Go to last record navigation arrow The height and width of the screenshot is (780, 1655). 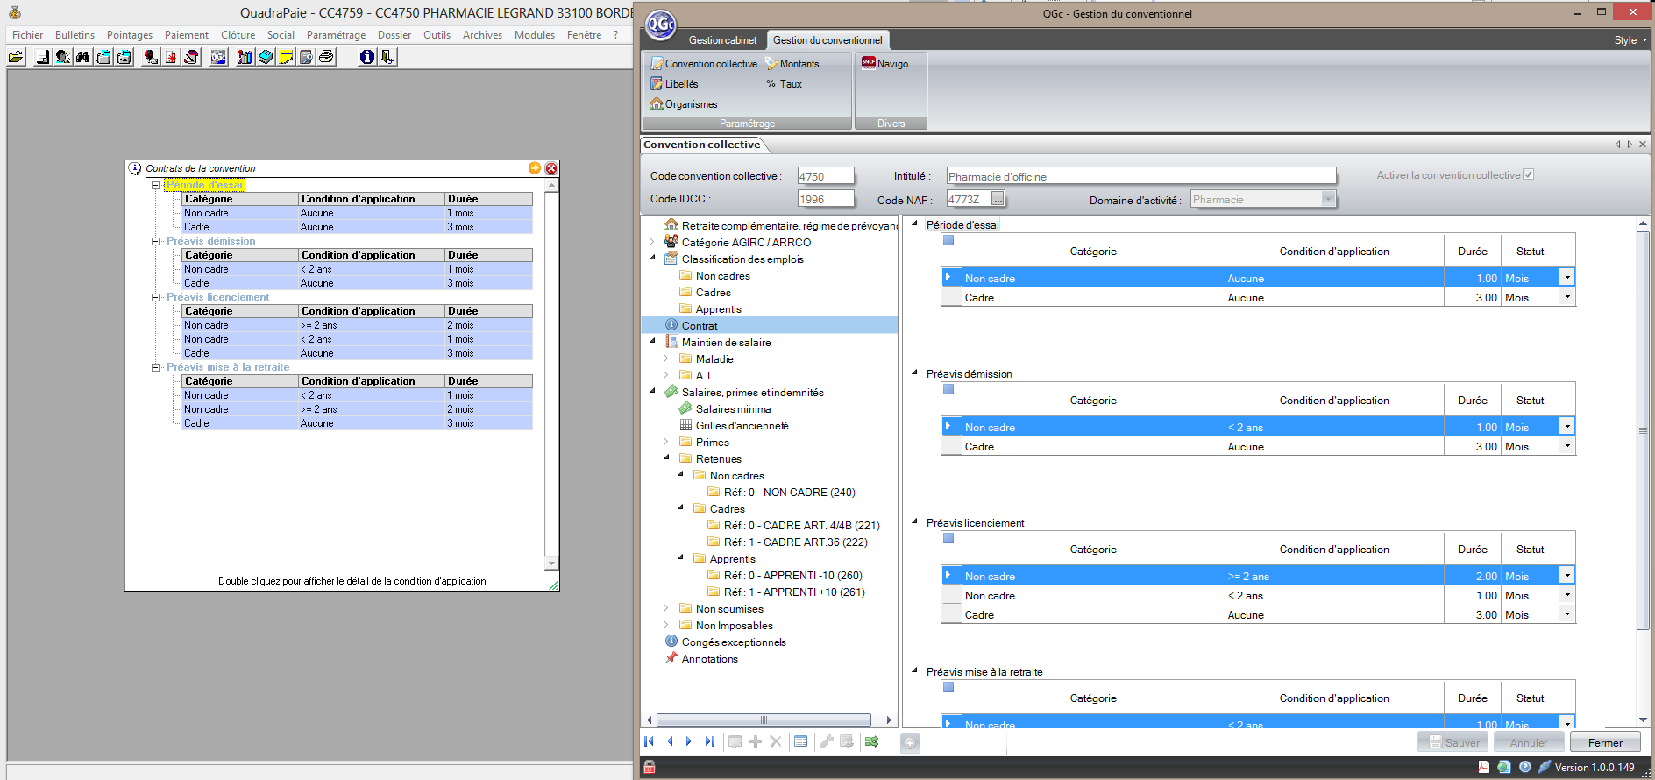[x=710, y=741]
